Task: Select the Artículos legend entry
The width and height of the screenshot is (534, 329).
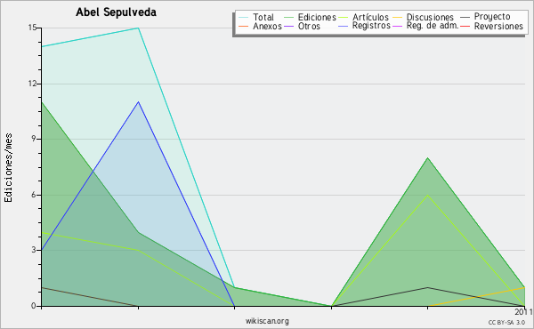Action: coord(370,17)
